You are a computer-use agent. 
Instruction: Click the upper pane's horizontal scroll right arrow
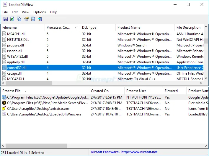click(201, 83)
